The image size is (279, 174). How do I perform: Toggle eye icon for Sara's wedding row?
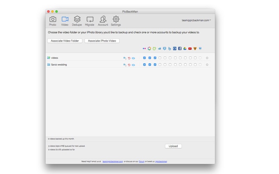coord(133,65)
